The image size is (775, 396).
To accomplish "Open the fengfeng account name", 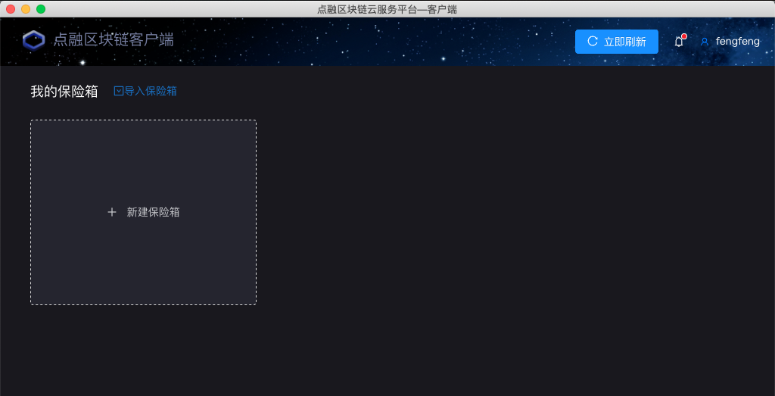I will click(x=738, y=42).
